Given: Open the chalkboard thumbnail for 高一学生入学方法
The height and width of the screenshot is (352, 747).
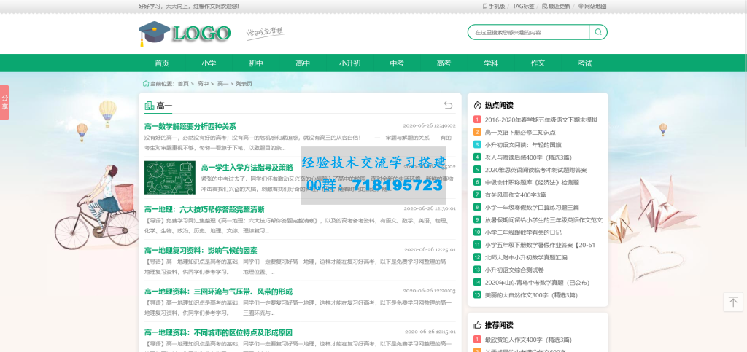Looking at the screenshot, I should pos(169,177).
